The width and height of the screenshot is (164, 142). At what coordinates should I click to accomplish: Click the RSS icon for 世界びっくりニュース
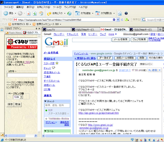pyautogui.click(x=34, y=24)
